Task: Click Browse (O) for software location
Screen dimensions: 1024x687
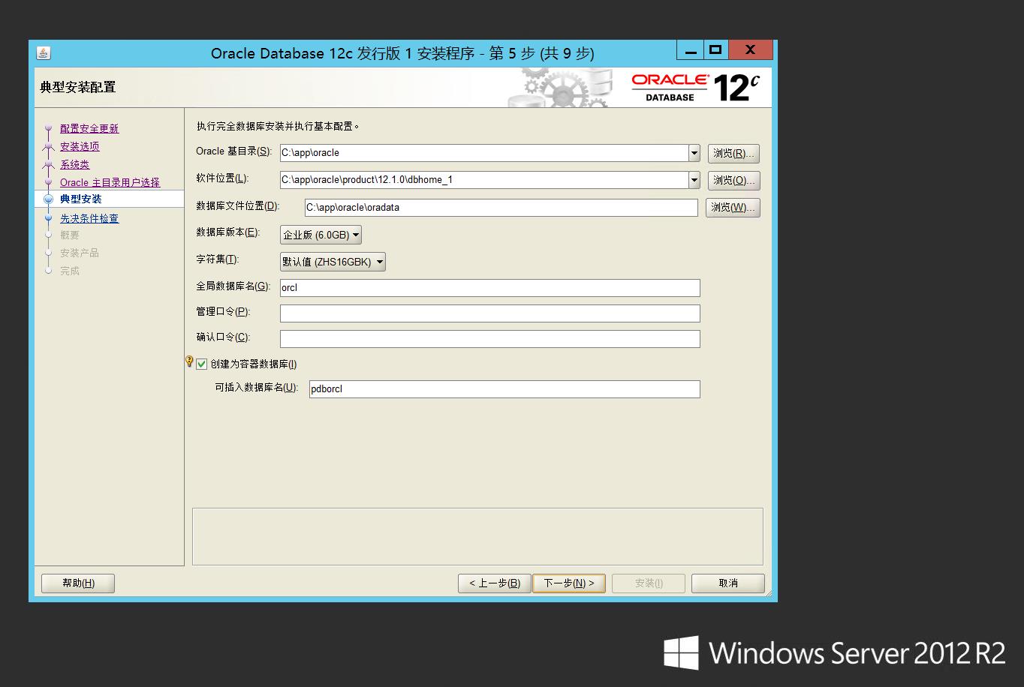Action: click(733, 180)
